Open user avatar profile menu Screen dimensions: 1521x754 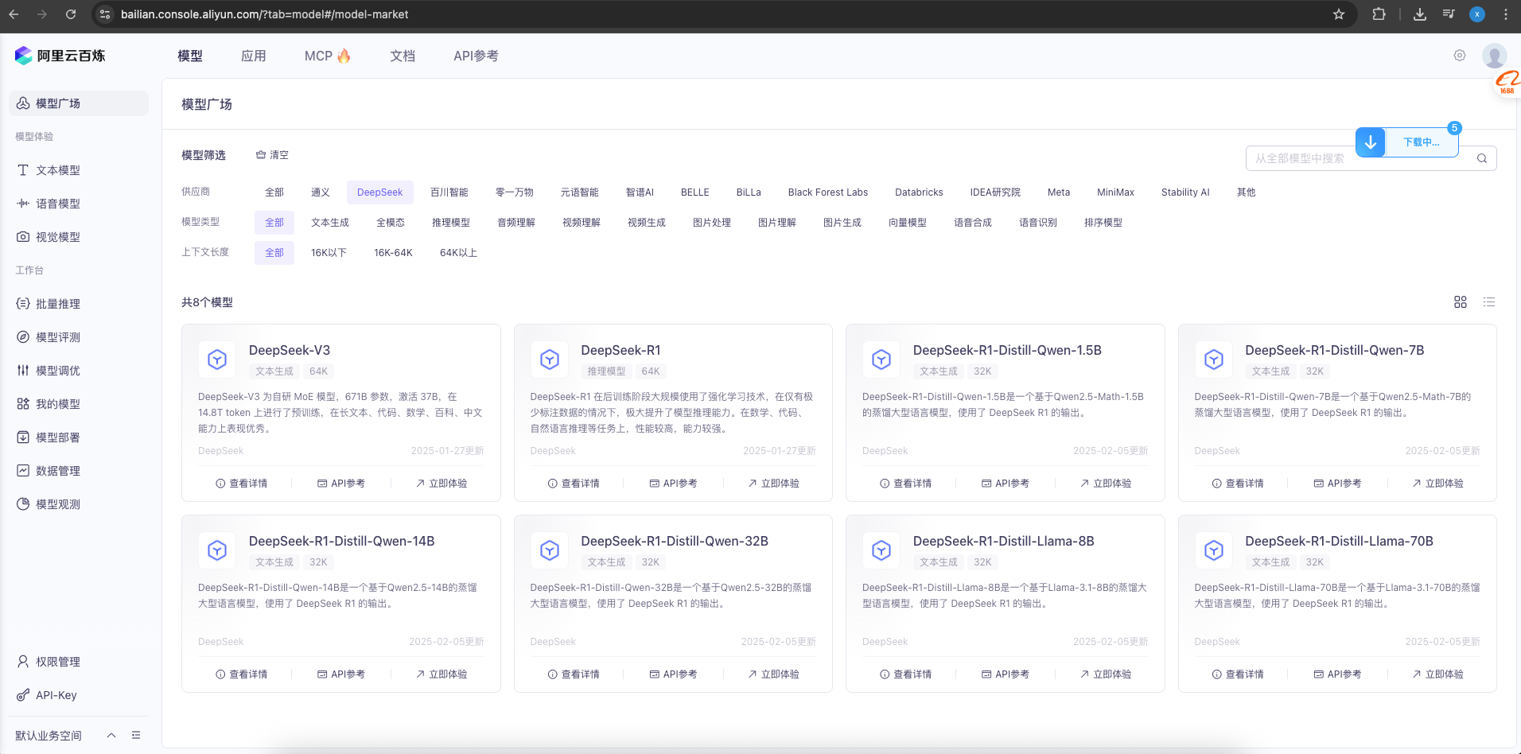[x=1494, y=56]
